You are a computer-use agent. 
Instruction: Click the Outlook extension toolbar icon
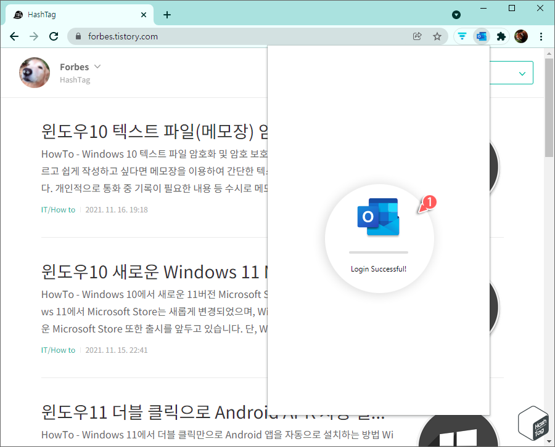482,36
